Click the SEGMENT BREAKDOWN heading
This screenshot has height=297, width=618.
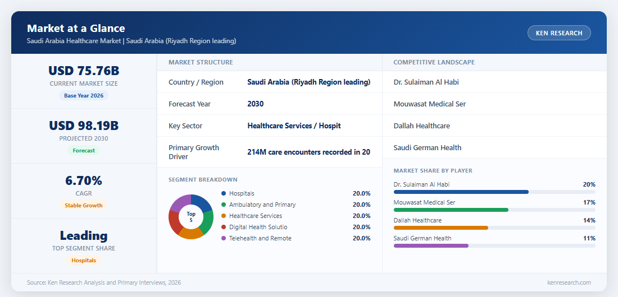(x=203, y=179)
